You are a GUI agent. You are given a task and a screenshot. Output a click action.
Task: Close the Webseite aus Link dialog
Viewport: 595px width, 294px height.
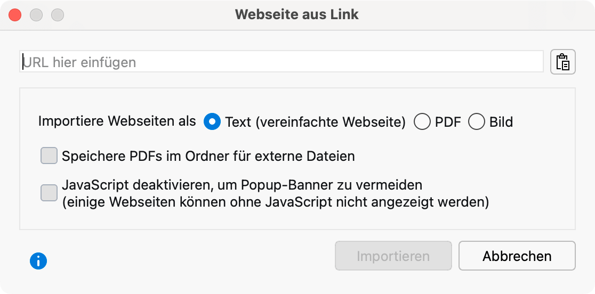coord(15,15)
